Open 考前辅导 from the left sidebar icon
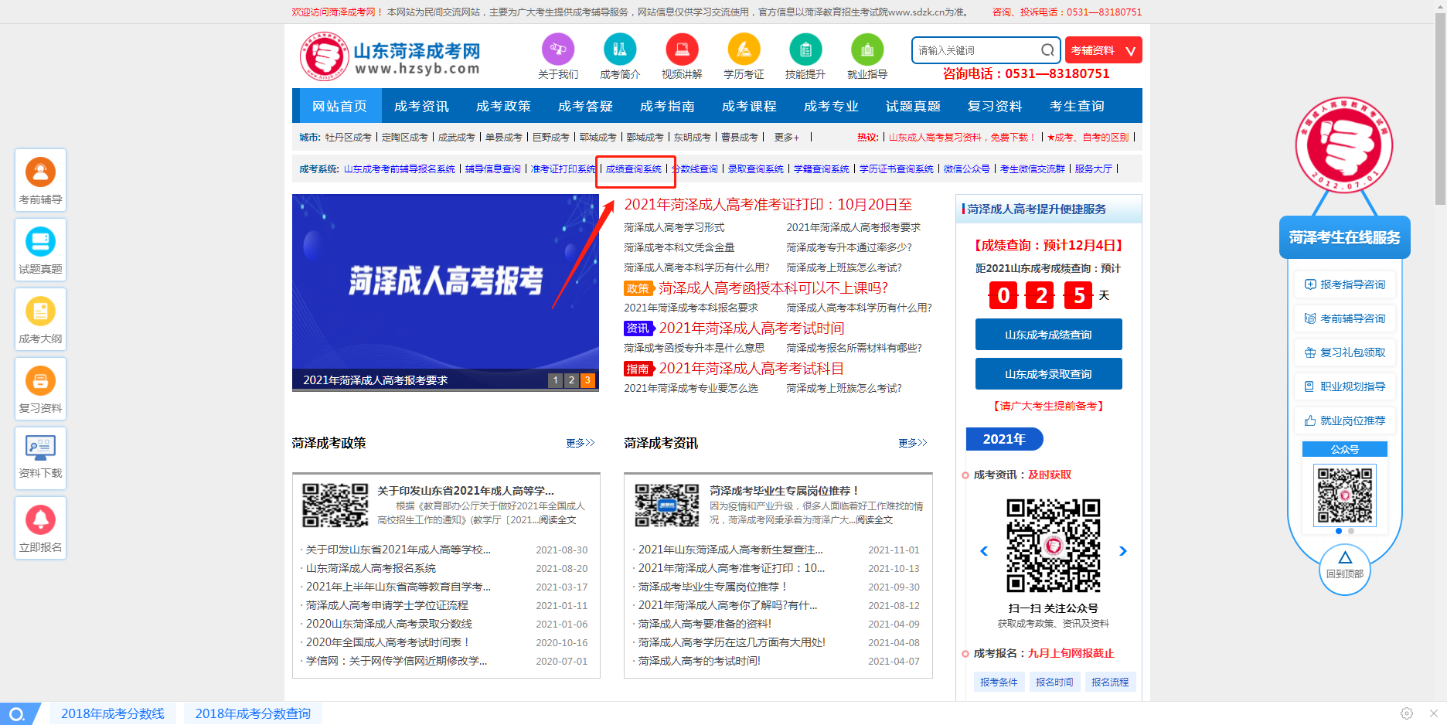 (40, 172)
